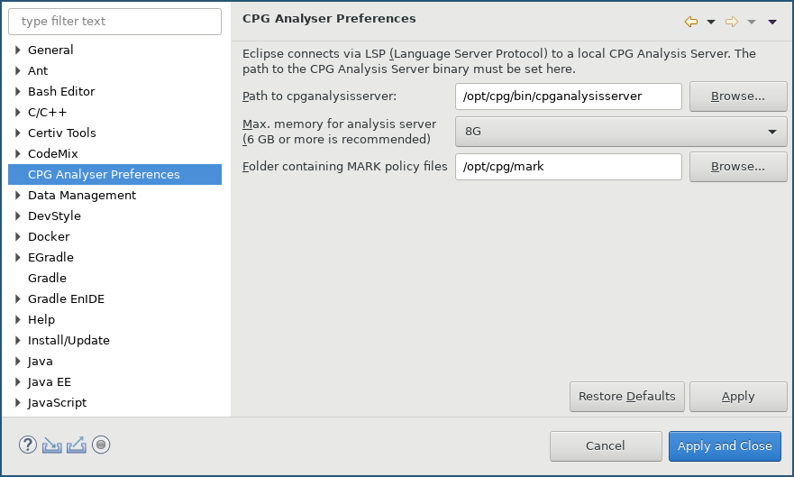
Task: Click the filter text search field
Action: tap(114, 22)
